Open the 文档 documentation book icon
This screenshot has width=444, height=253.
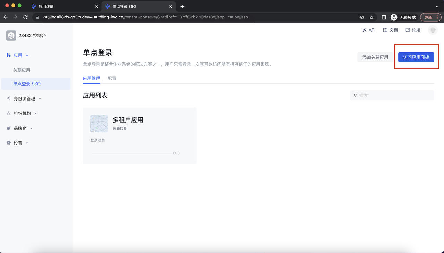(385, 30)
